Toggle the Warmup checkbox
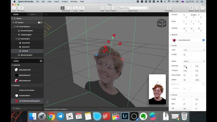The width and height of the screenshot is (217, 122). pyautogui.click(x=203, y=84)
